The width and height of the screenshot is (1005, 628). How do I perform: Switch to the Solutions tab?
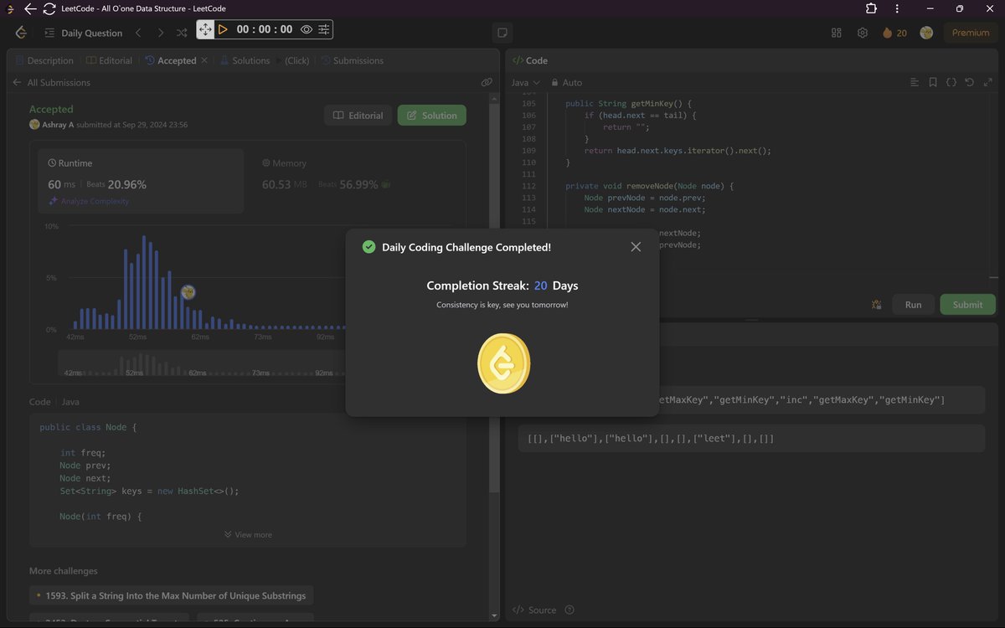(x=245, y=60)
